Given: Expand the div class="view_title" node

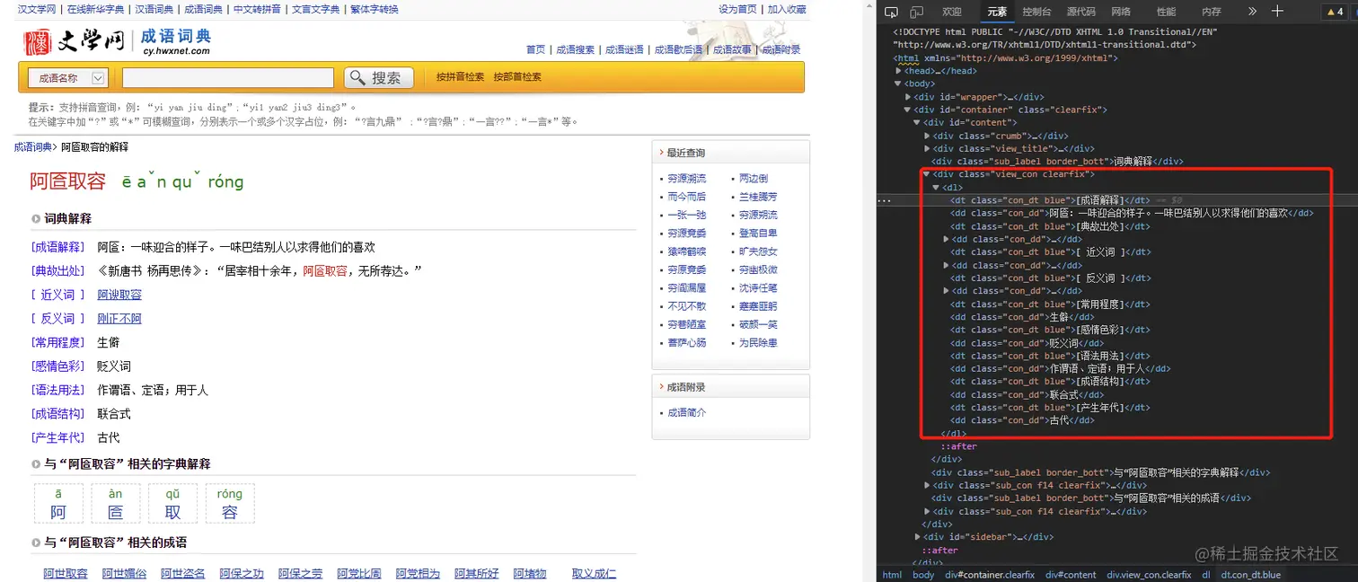Looking at the screenshot, I should point(927,148).
